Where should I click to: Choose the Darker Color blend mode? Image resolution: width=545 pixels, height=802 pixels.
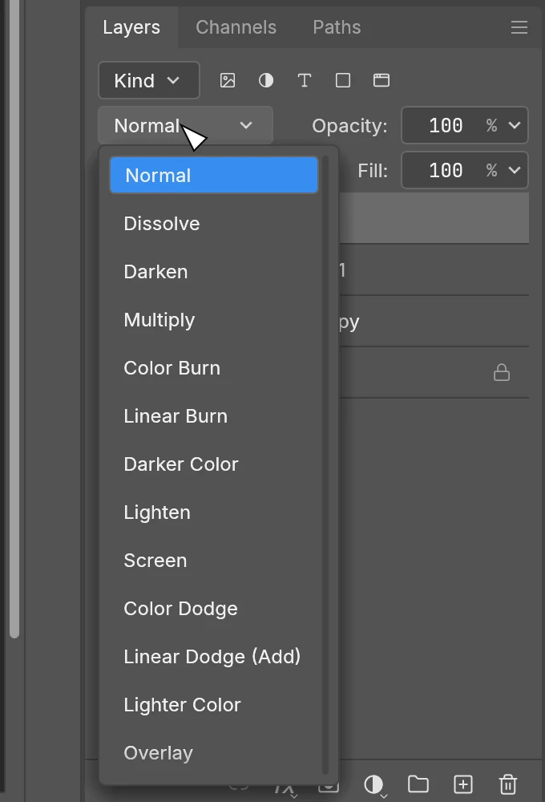click(x=214, y=464)
